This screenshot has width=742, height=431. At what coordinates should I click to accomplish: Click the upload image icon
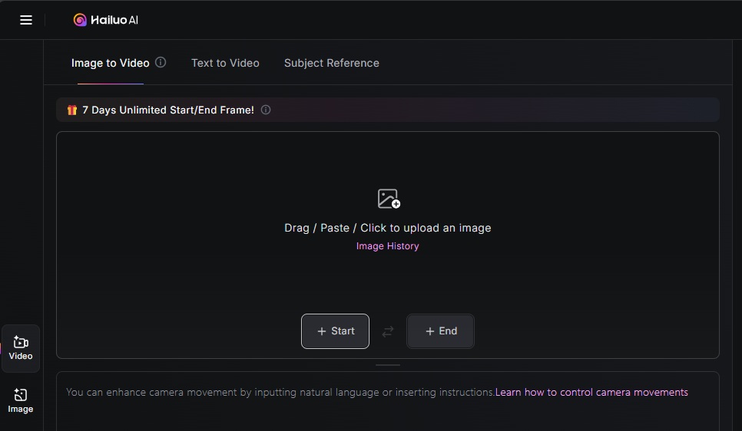coord(389,199)
